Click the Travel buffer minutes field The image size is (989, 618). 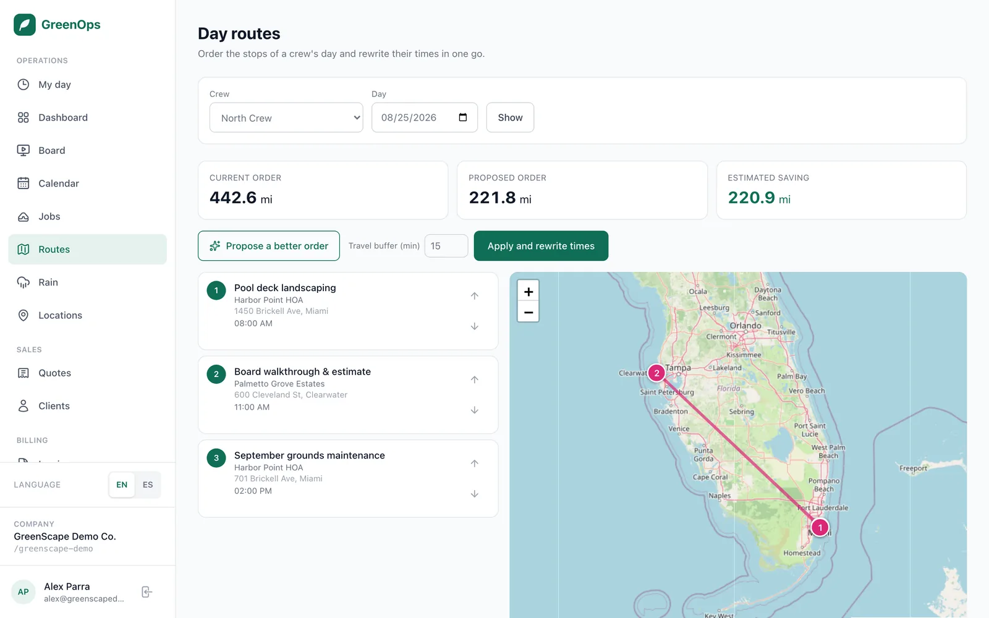point(446,246)
